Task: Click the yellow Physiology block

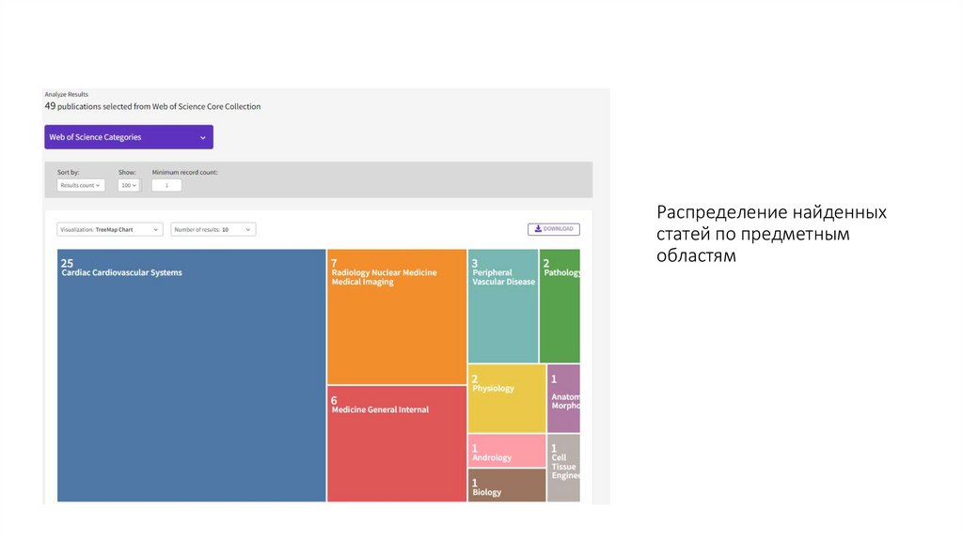Action: pos(507,398)
